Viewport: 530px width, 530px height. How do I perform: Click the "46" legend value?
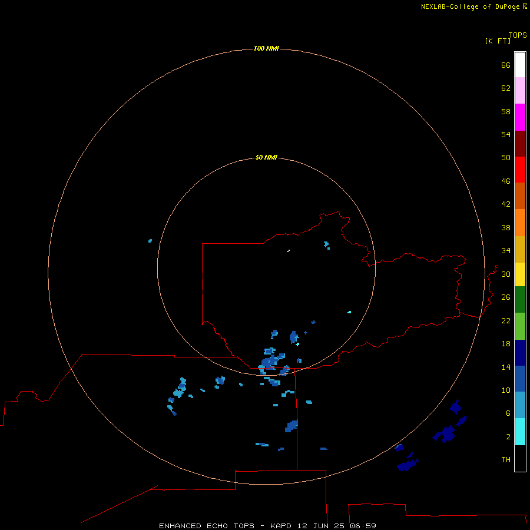coord(506,181)
